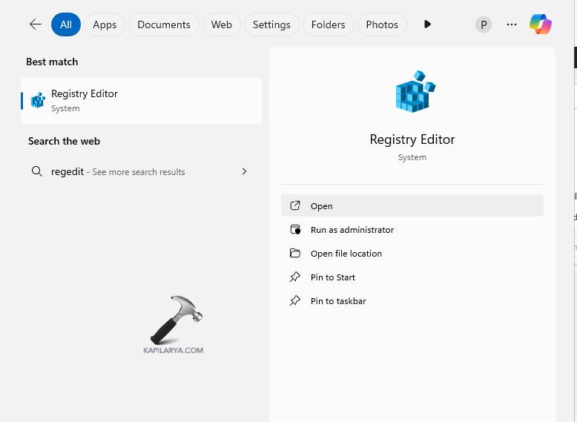Click the Run as administrator shield icon
The image size is (577, 422).
(295, 230)
